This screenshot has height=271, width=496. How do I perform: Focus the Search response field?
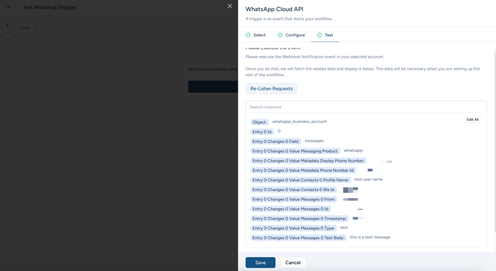[x=366, y=107]
